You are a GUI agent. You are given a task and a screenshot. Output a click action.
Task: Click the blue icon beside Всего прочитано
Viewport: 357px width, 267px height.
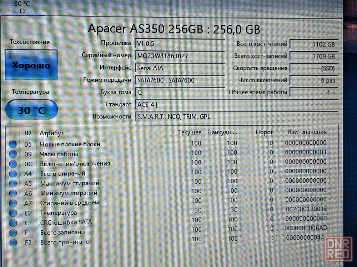click(x=13, y=243)
